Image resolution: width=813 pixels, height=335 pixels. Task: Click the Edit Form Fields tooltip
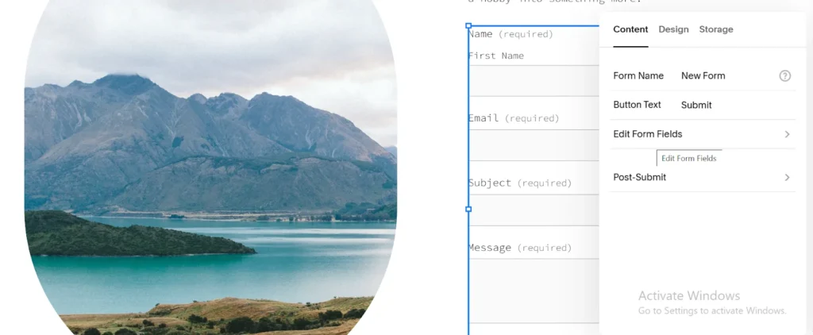(x=688, y=158)
